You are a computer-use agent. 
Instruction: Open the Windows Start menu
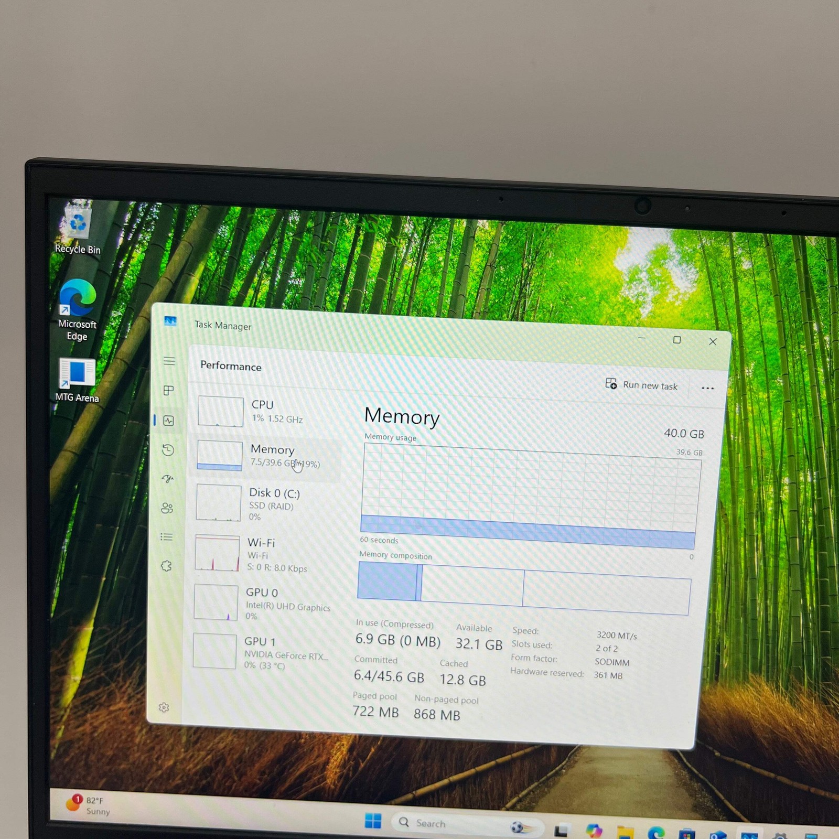click(373, 821)
